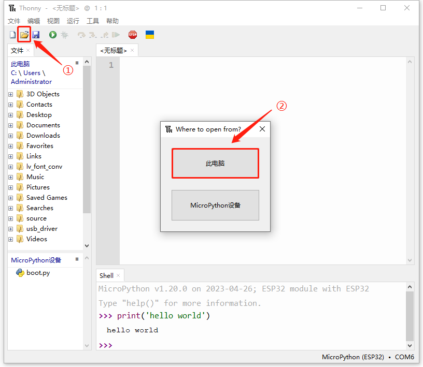This screenshot has width=423, height=367.
Task: Click the Users path segment link
Action: coord(32,73)
